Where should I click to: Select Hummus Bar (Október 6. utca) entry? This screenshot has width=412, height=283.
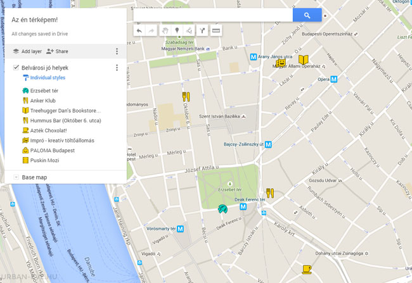point(66,121)
